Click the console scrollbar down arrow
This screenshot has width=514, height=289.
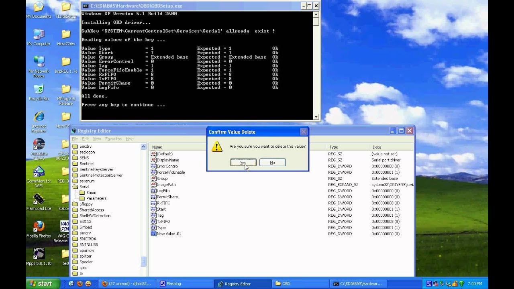316,117
